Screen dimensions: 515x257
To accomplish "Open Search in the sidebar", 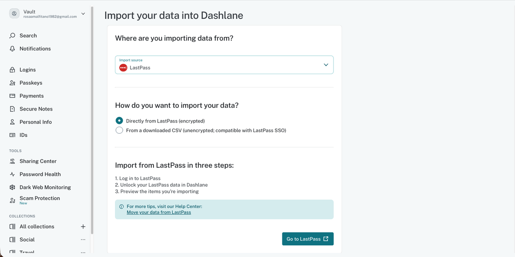I will pyautogui.click(x=28, y=35).
